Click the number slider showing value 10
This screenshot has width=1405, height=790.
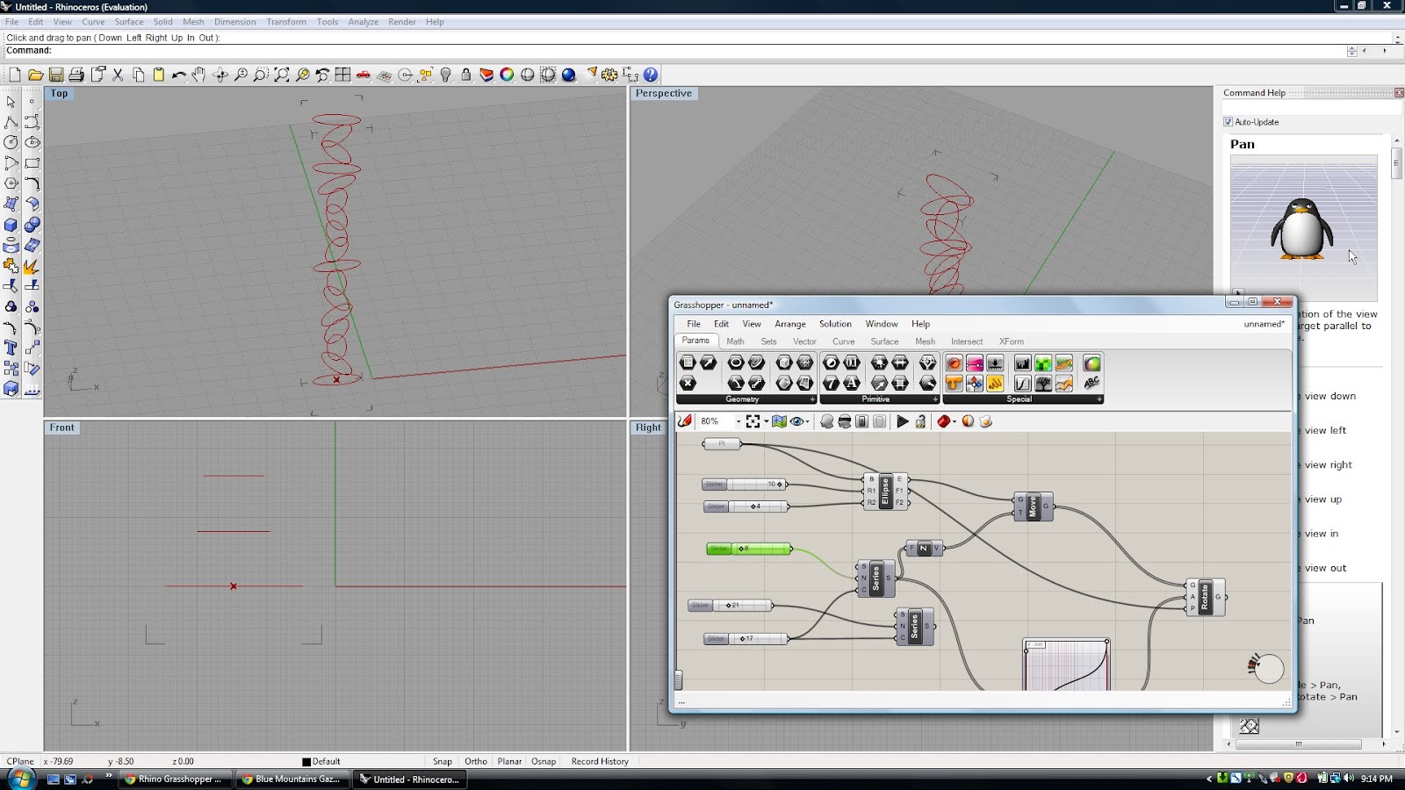point(745,484)
